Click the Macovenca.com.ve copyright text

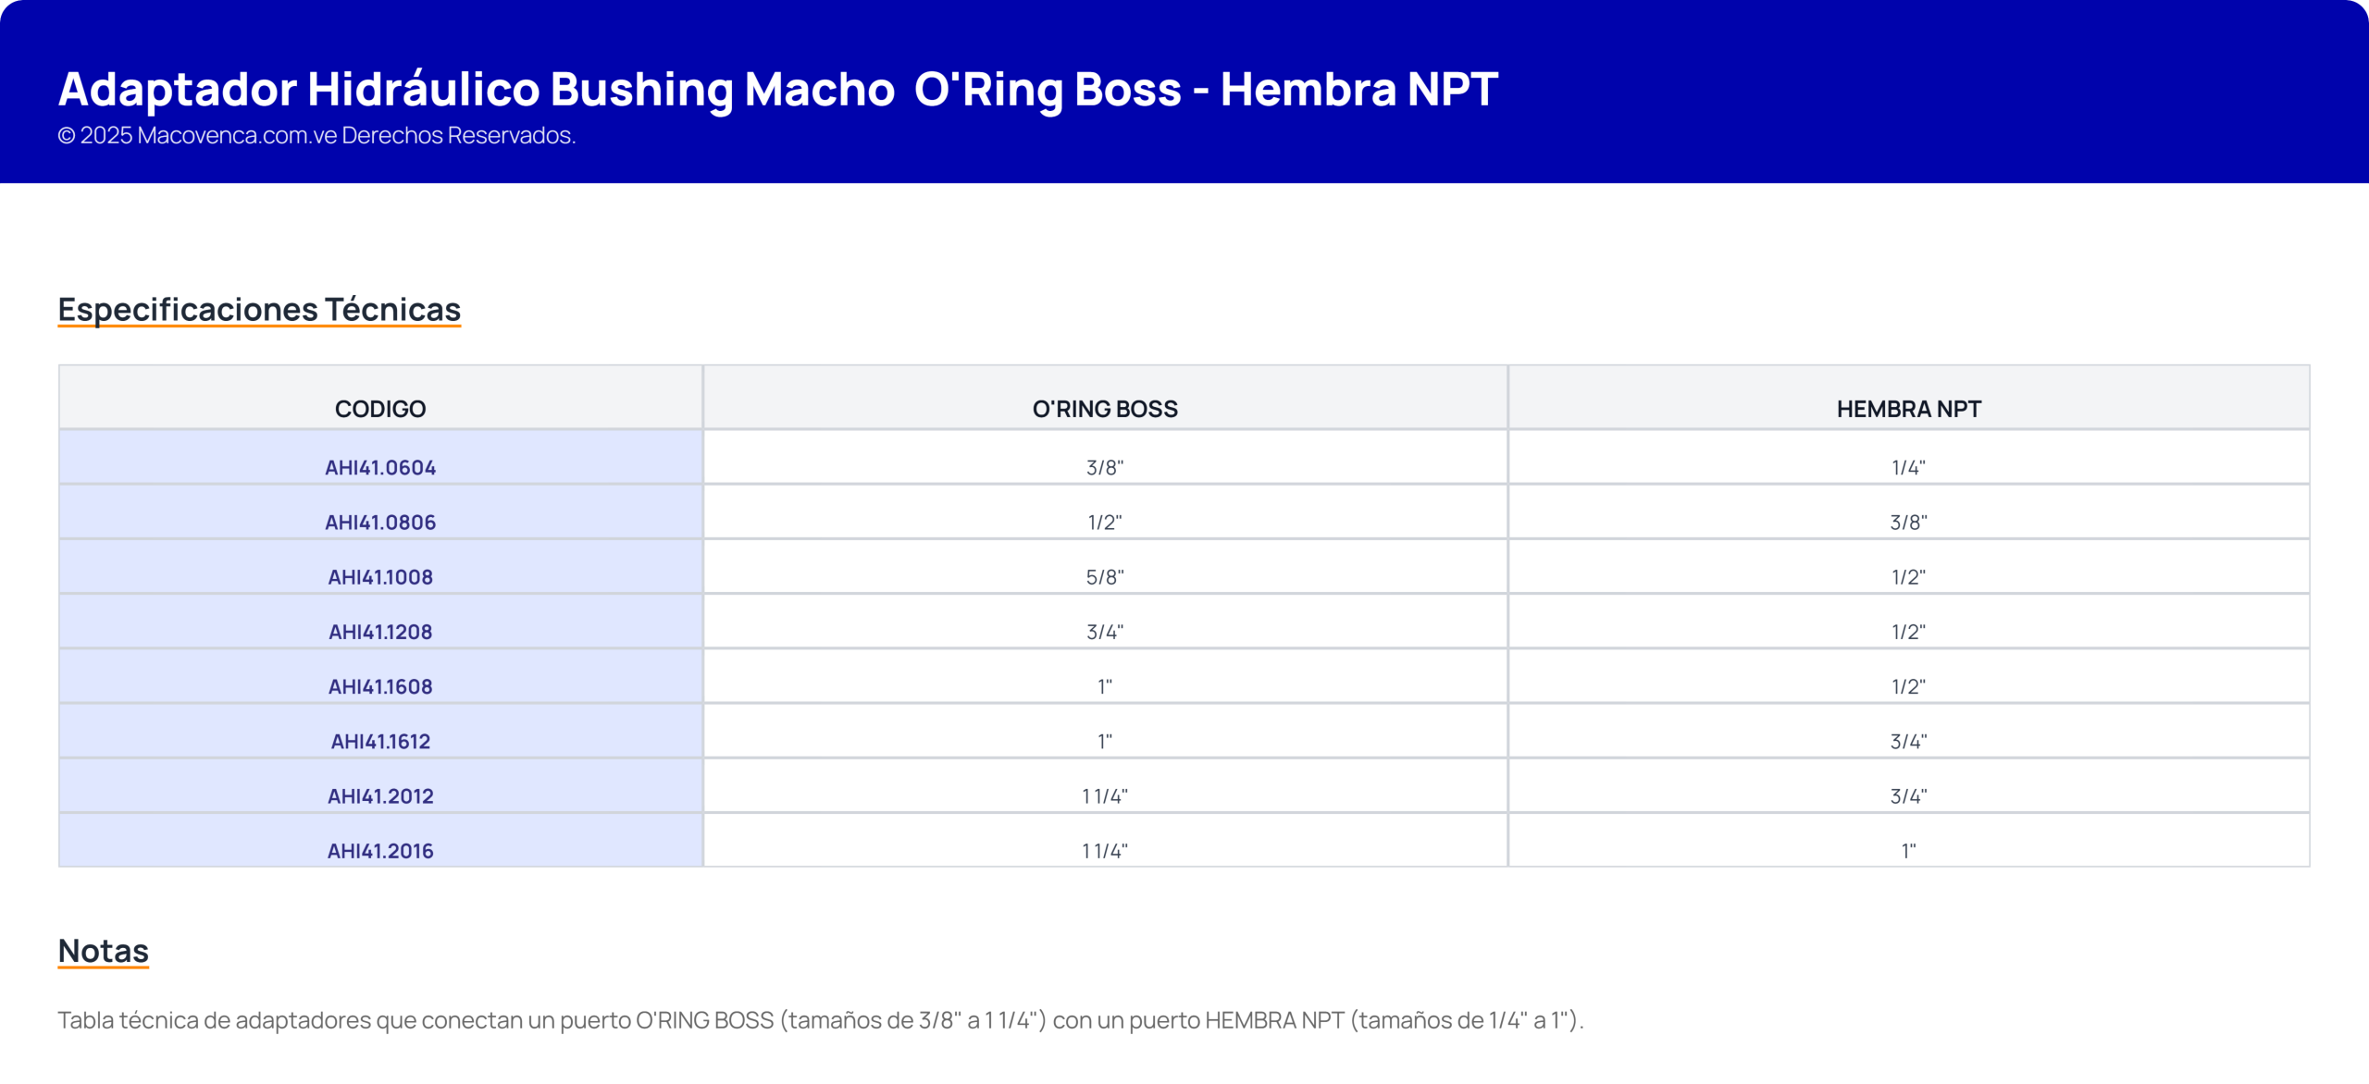(316, 135)
